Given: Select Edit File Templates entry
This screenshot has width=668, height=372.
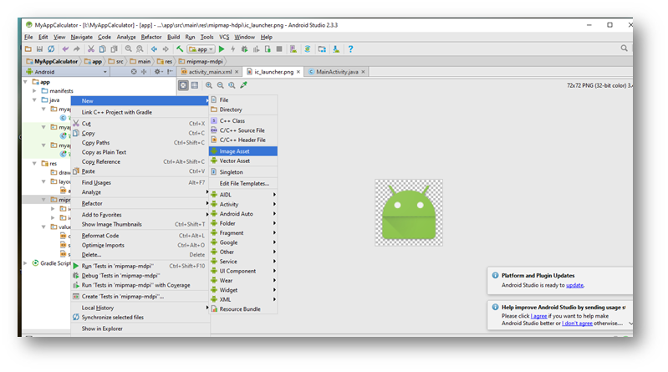Looking at the screenshot, I should tap(243, 183).
